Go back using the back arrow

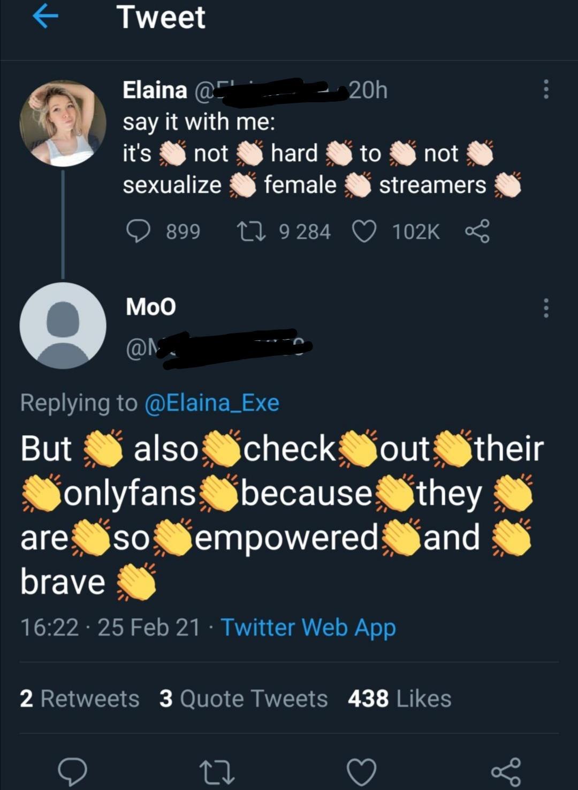(x=45, y=17)
